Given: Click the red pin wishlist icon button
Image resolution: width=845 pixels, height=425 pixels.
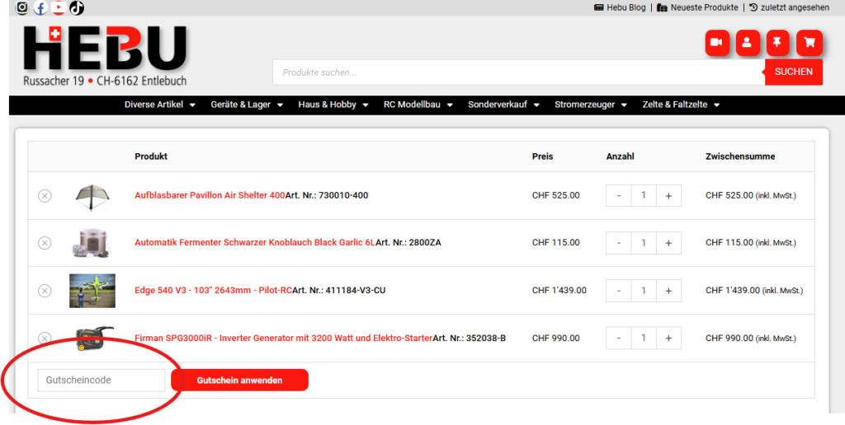Looking at the screenshot, I should click(x=777, y=43).
